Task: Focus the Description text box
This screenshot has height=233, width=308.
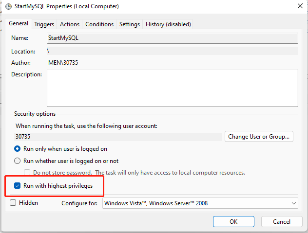Action: pyautogui.click(x=172, y=88)
